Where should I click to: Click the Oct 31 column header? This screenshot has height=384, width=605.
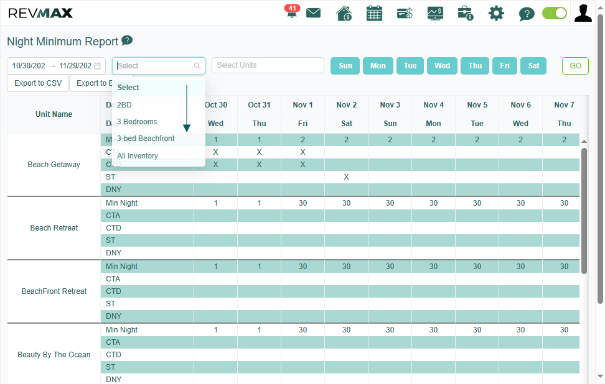[x=260, y=105]
